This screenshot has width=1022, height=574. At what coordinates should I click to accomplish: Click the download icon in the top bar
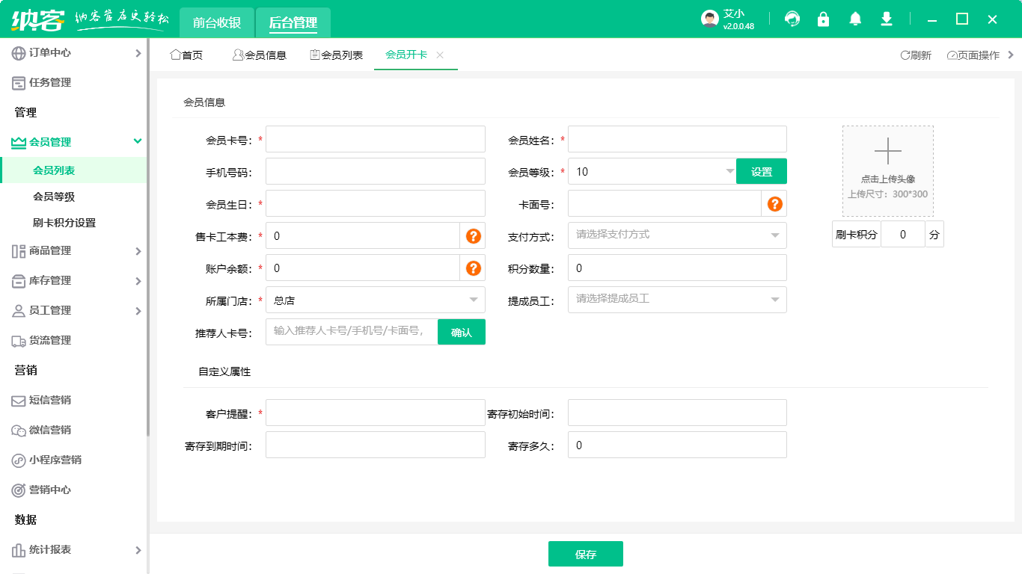[886, 19]
